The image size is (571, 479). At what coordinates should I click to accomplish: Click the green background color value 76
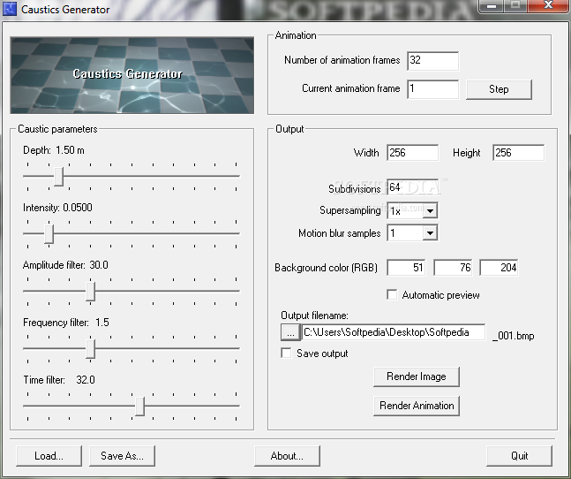[453, 268]
